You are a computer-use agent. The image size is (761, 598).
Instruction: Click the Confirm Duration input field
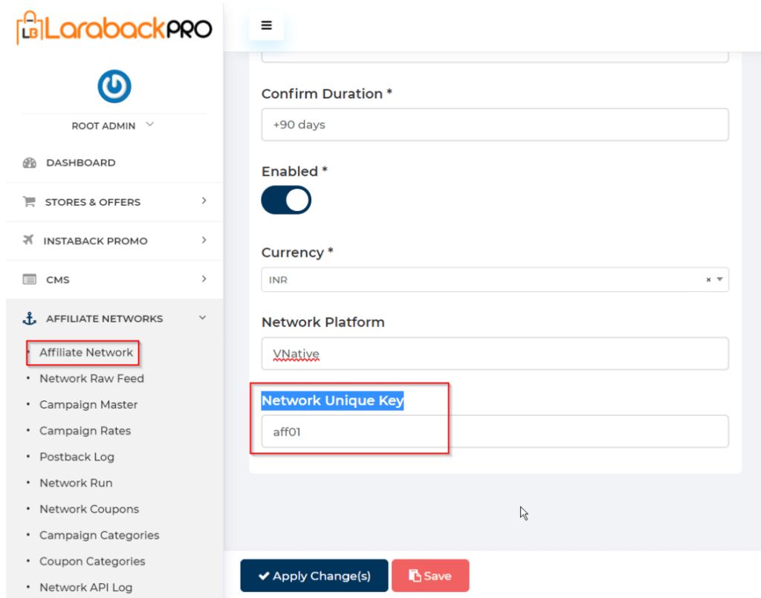(494, 125)
